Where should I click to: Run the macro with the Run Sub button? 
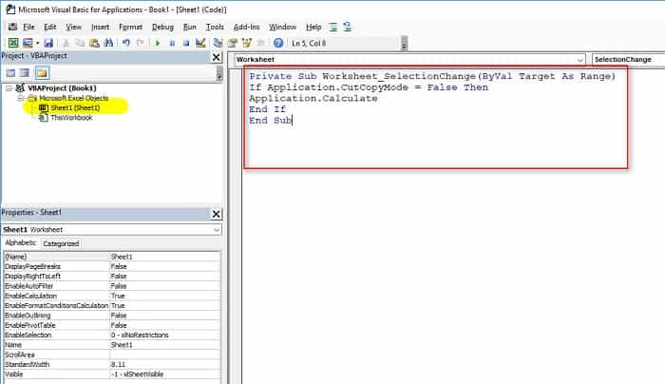pos(157,43)
